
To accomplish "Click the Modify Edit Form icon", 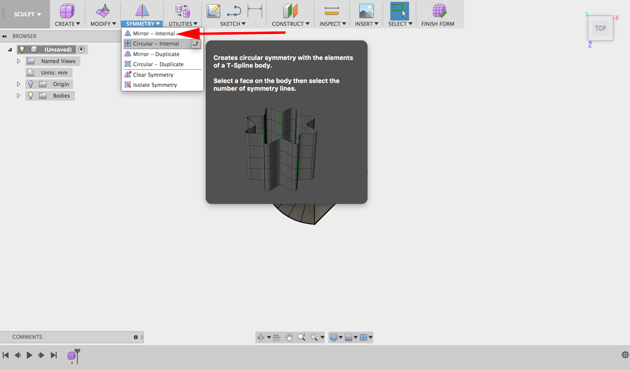I will pos(103,11).
